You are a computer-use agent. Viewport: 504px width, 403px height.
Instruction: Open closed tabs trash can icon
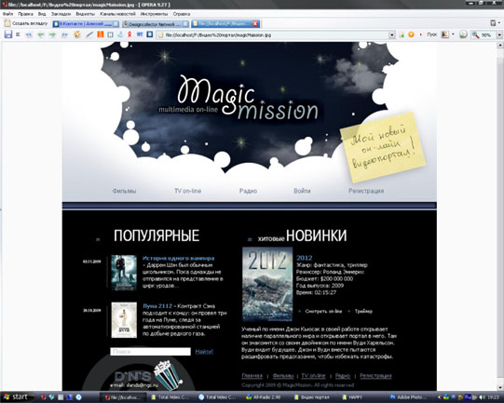493,22
